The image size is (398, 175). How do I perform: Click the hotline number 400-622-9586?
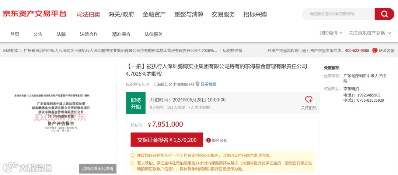pos(357,51)
